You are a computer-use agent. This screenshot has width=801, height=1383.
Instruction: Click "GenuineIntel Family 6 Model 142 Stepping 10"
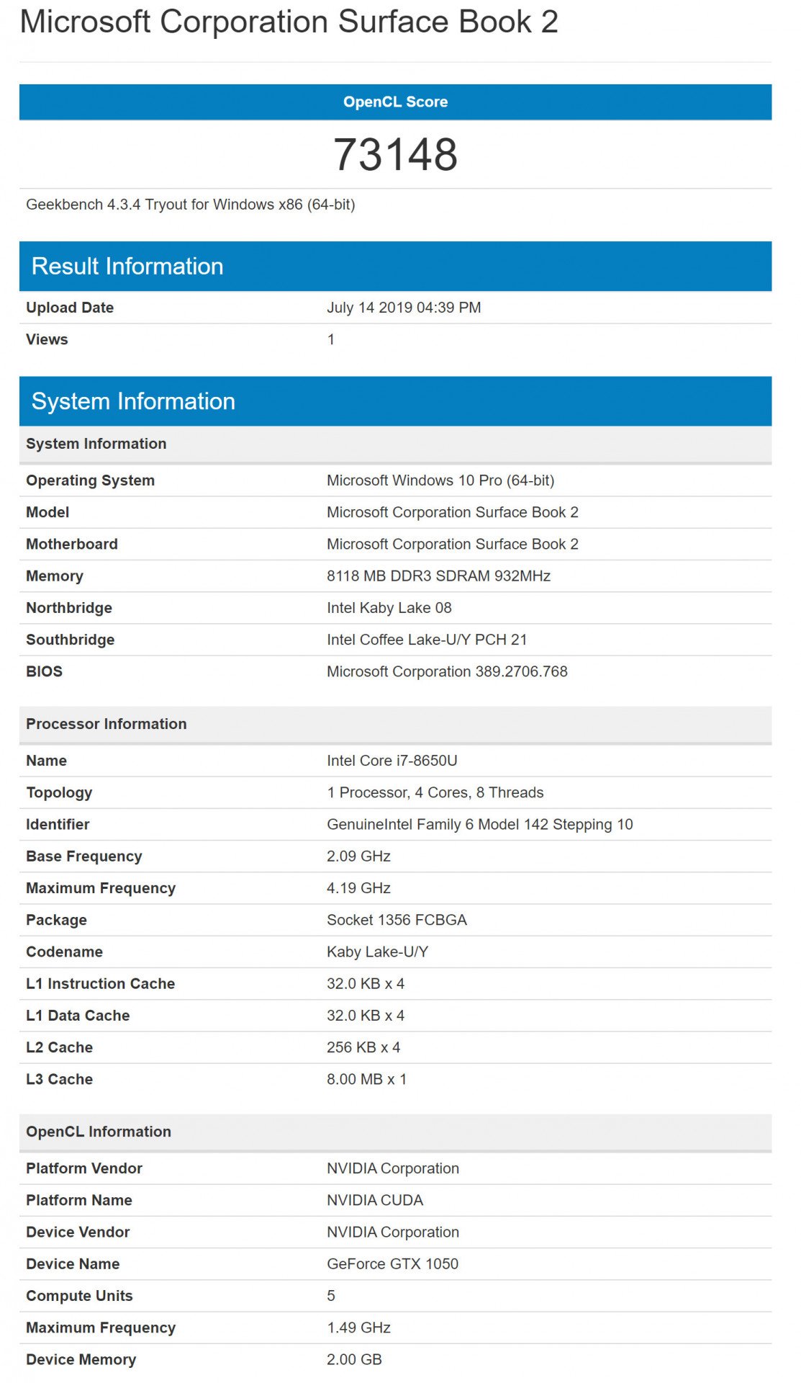coord(480,824)
